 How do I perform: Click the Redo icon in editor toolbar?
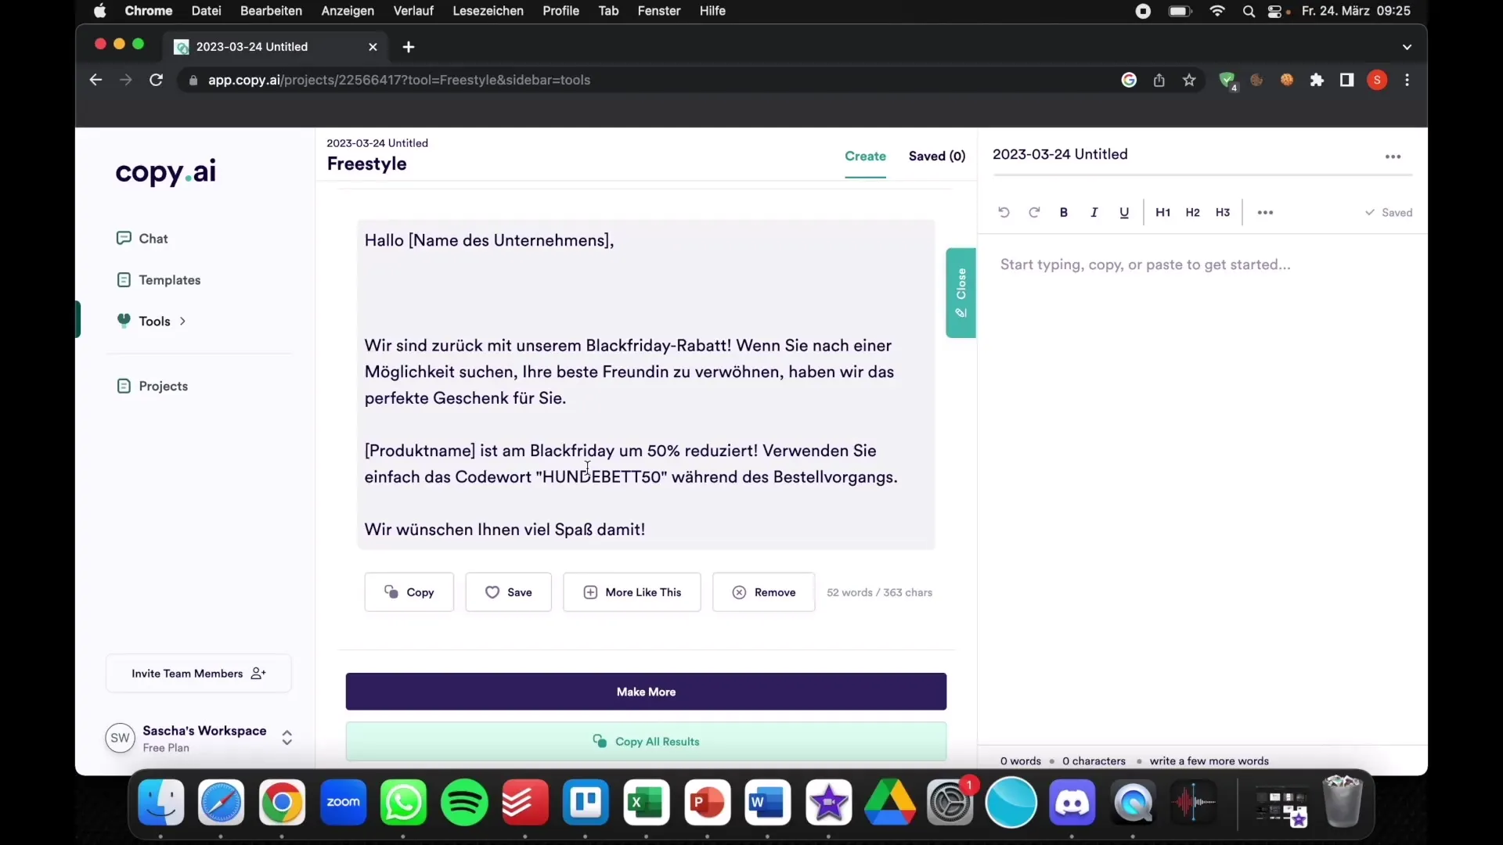pos(1033,211)
